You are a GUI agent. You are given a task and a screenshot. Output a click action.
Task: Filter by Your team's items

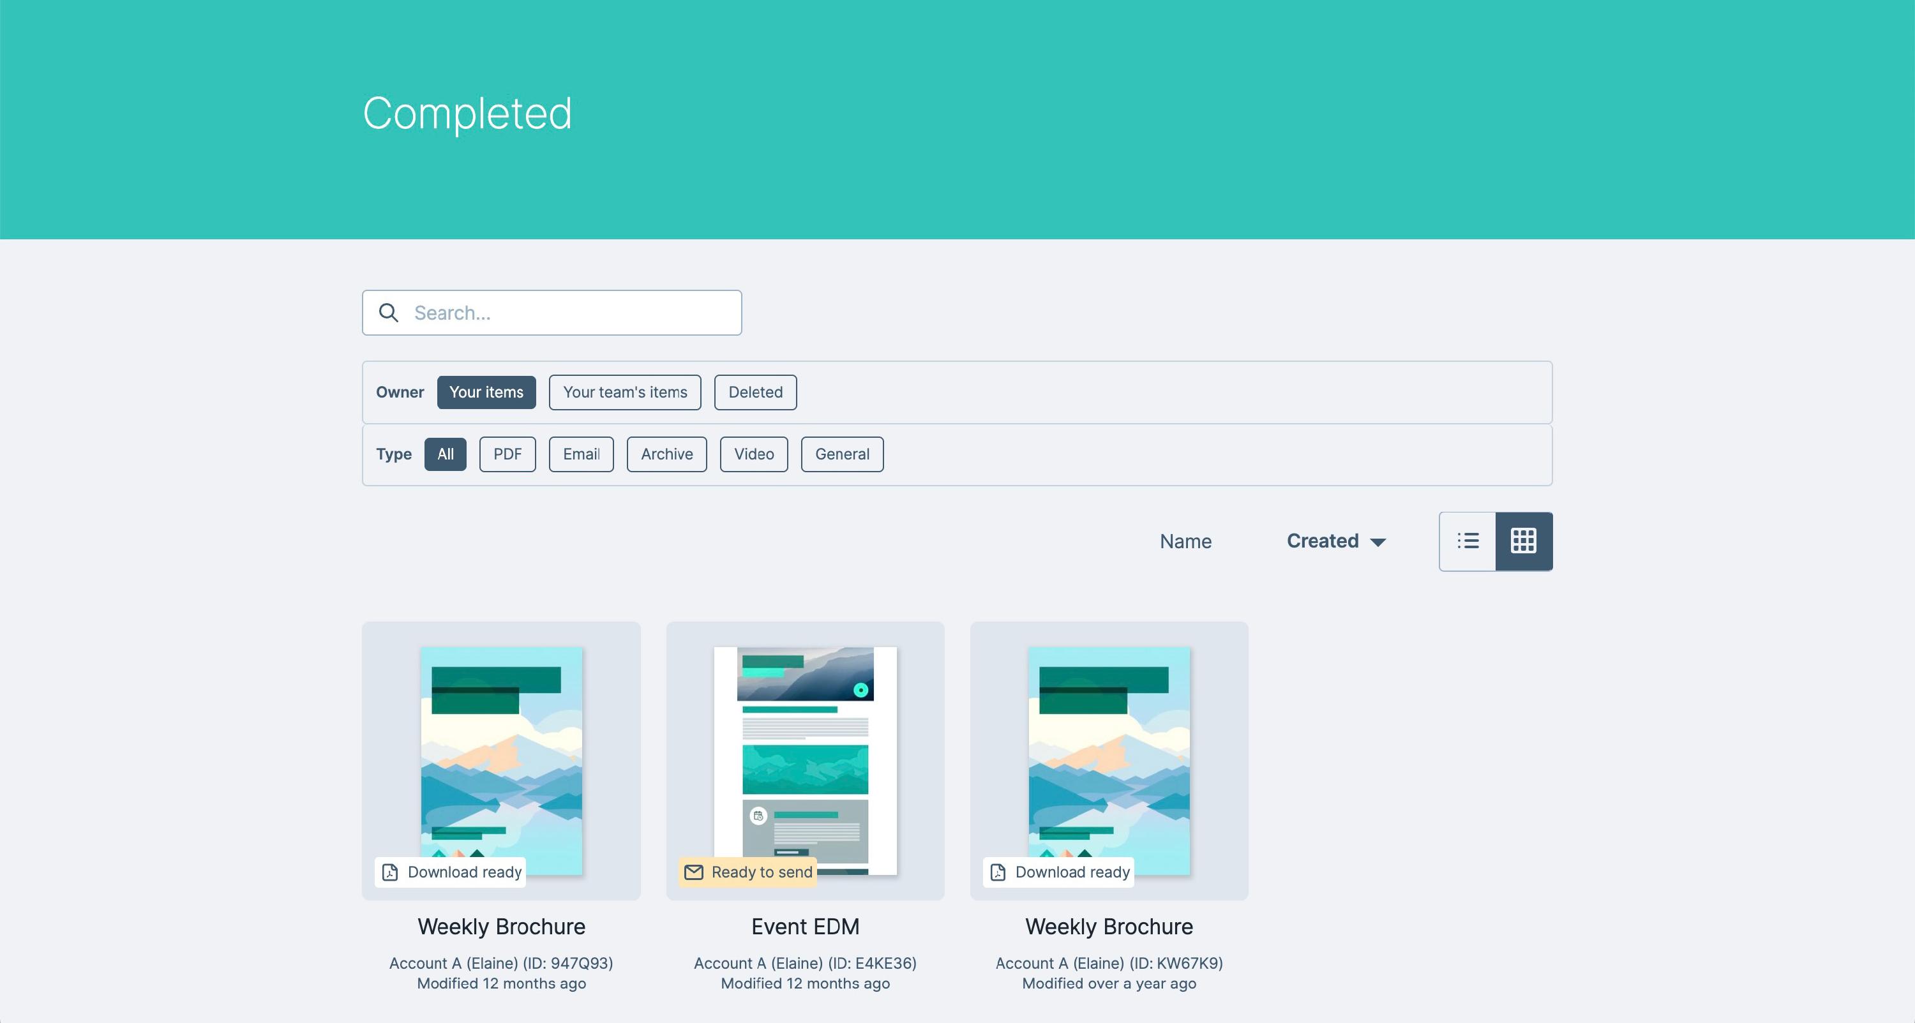click(624, 392)
